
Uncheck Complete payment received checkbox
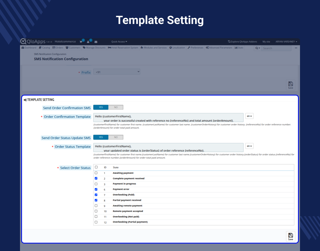coord(96,179)
